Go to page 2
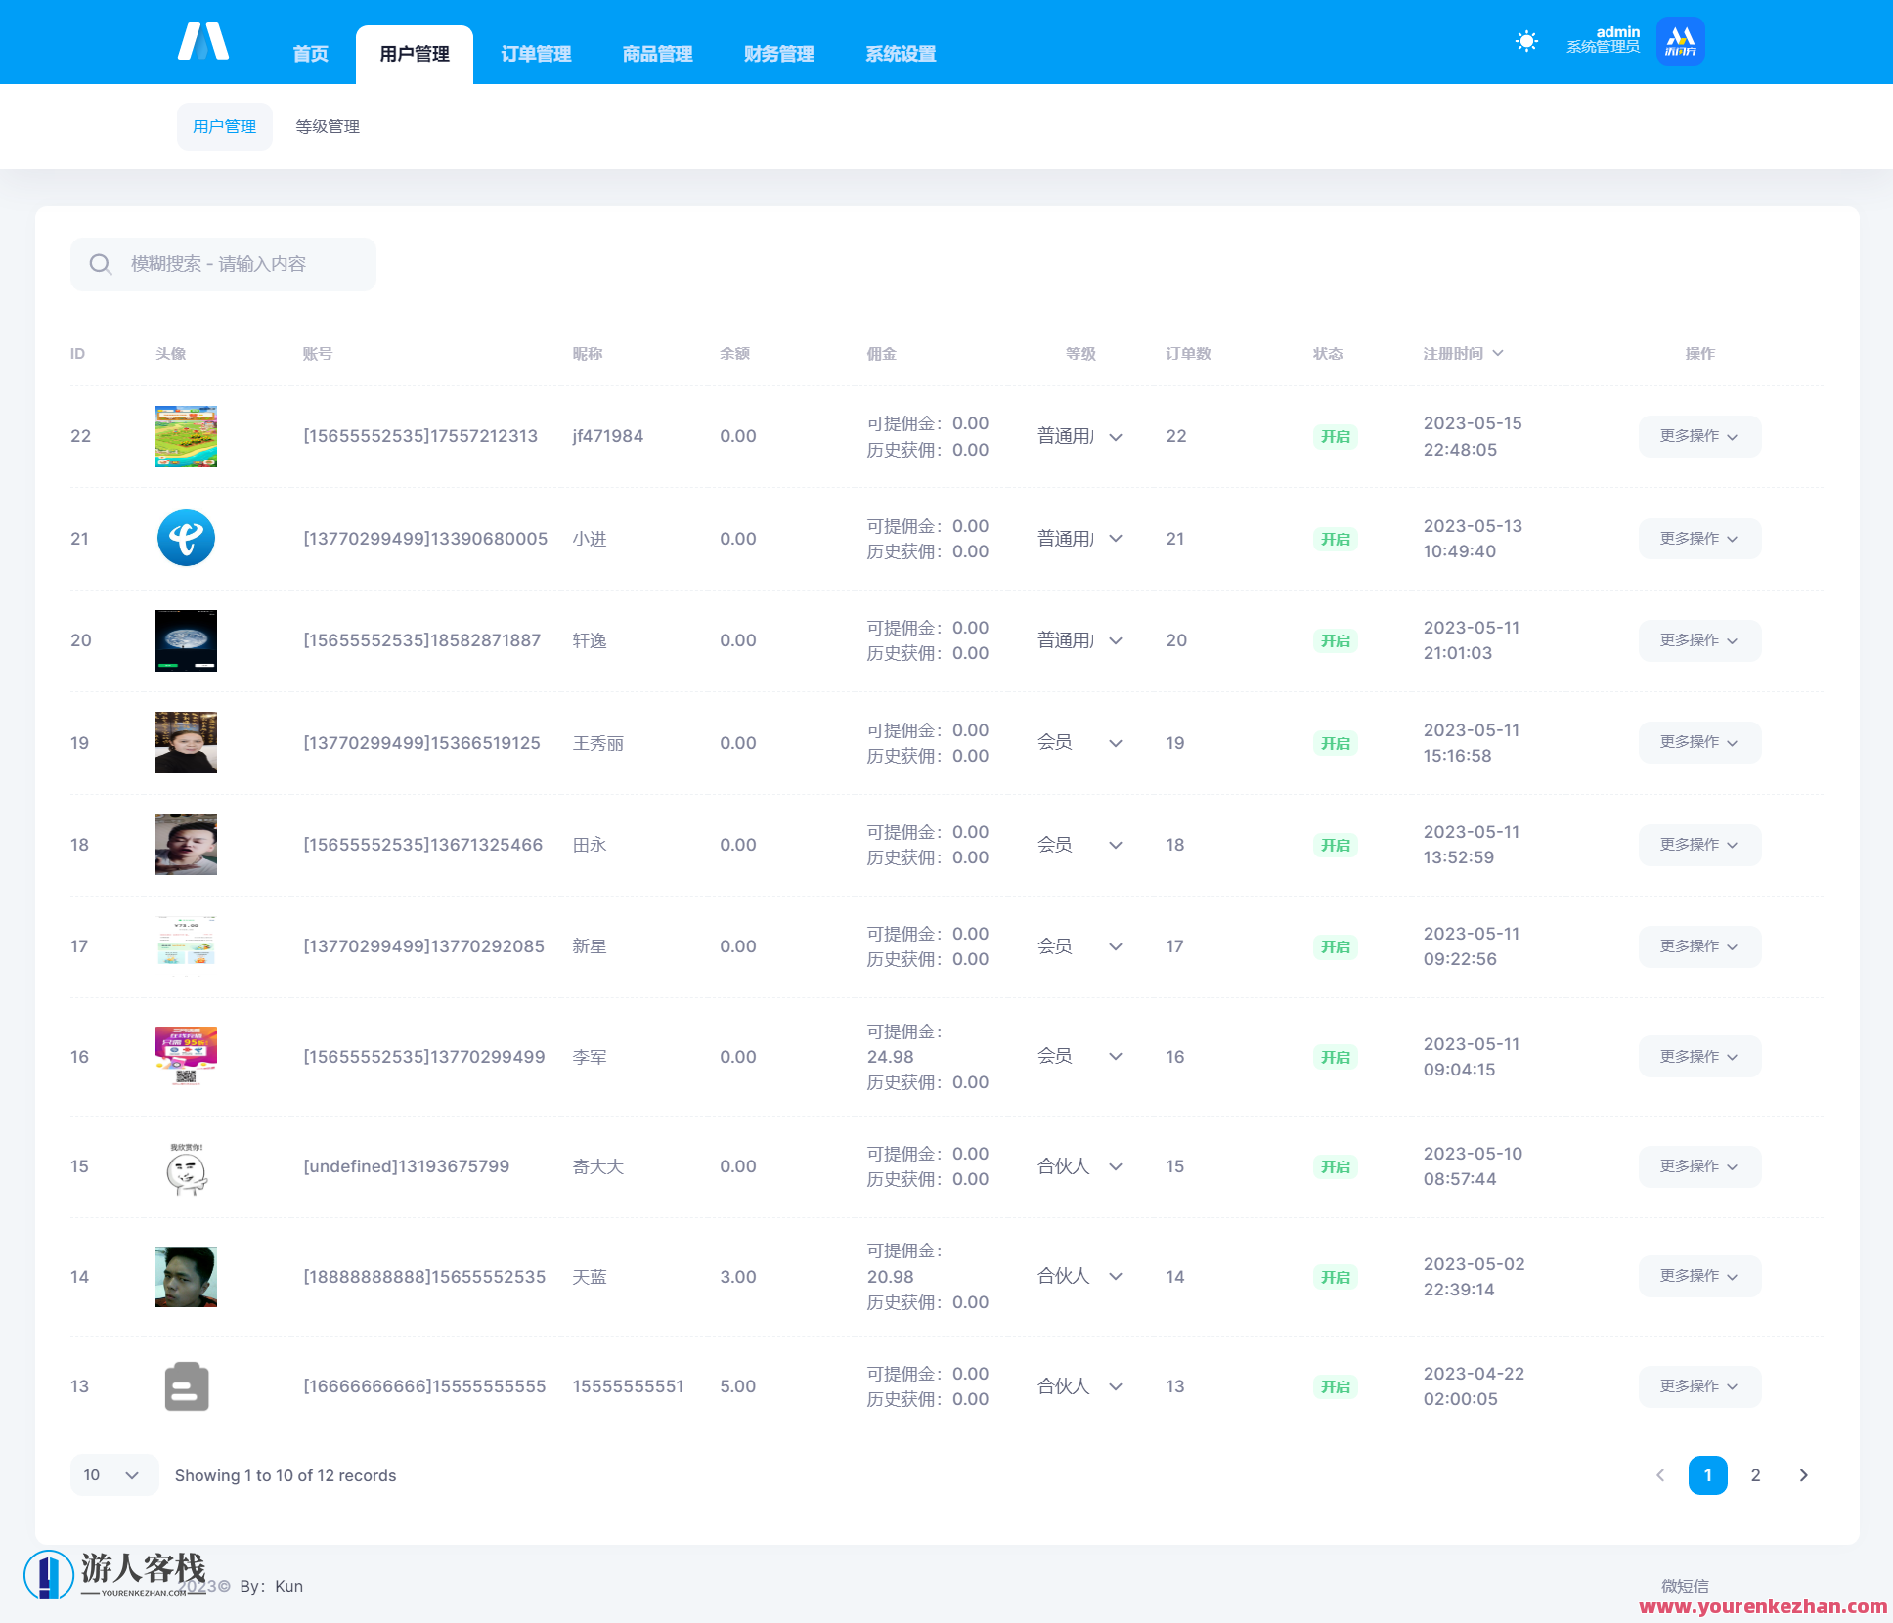 [1755, 1475]
